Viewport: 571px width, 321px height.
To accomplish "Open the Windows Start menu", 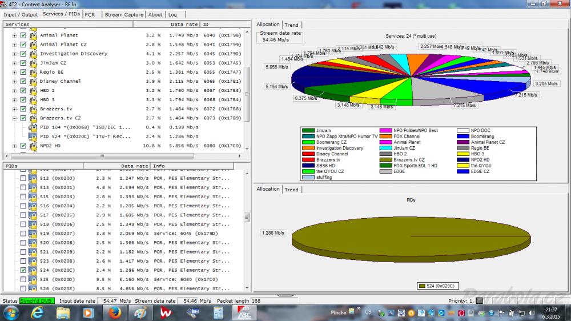I will [x=11, y=313].
